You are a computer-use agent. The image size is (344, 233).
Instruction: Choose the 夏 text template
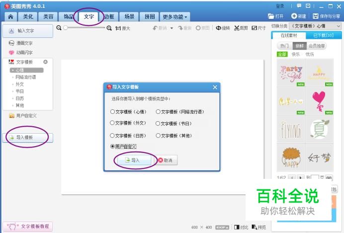pos(319,129)
